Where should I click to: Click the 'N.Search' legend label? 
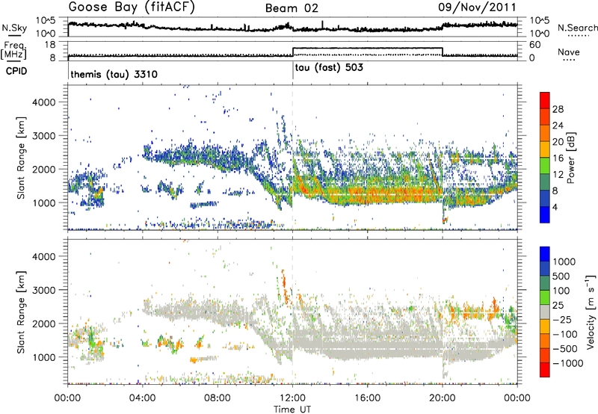click(x=578, y=28)
